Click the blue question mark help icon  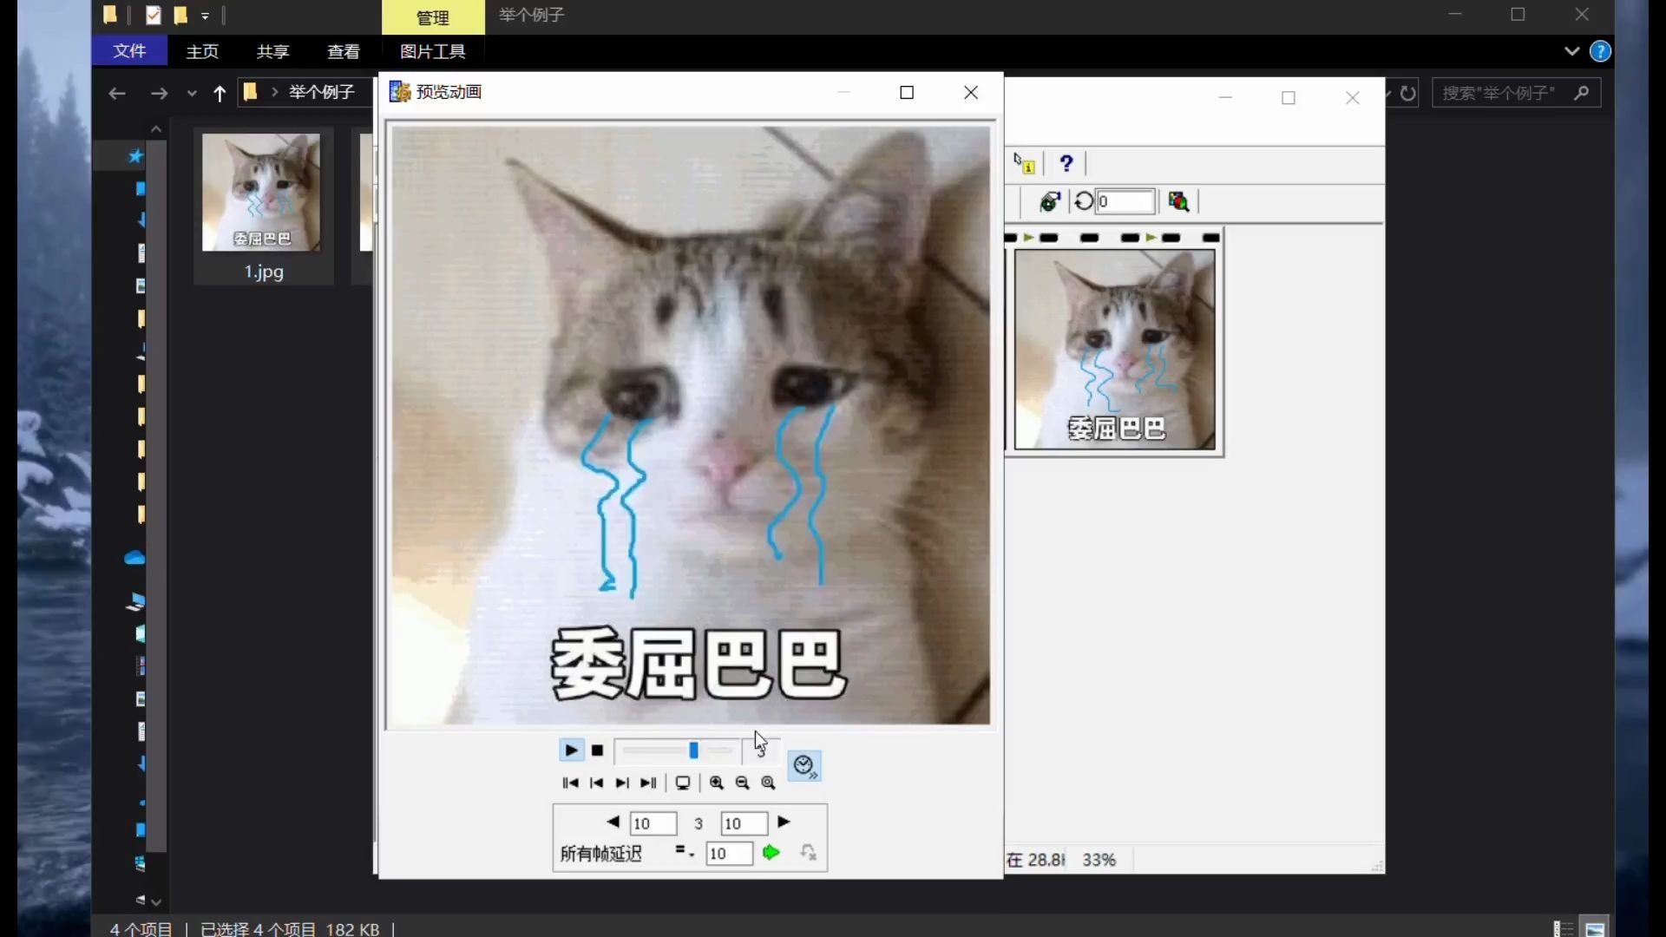(1066, 163)
